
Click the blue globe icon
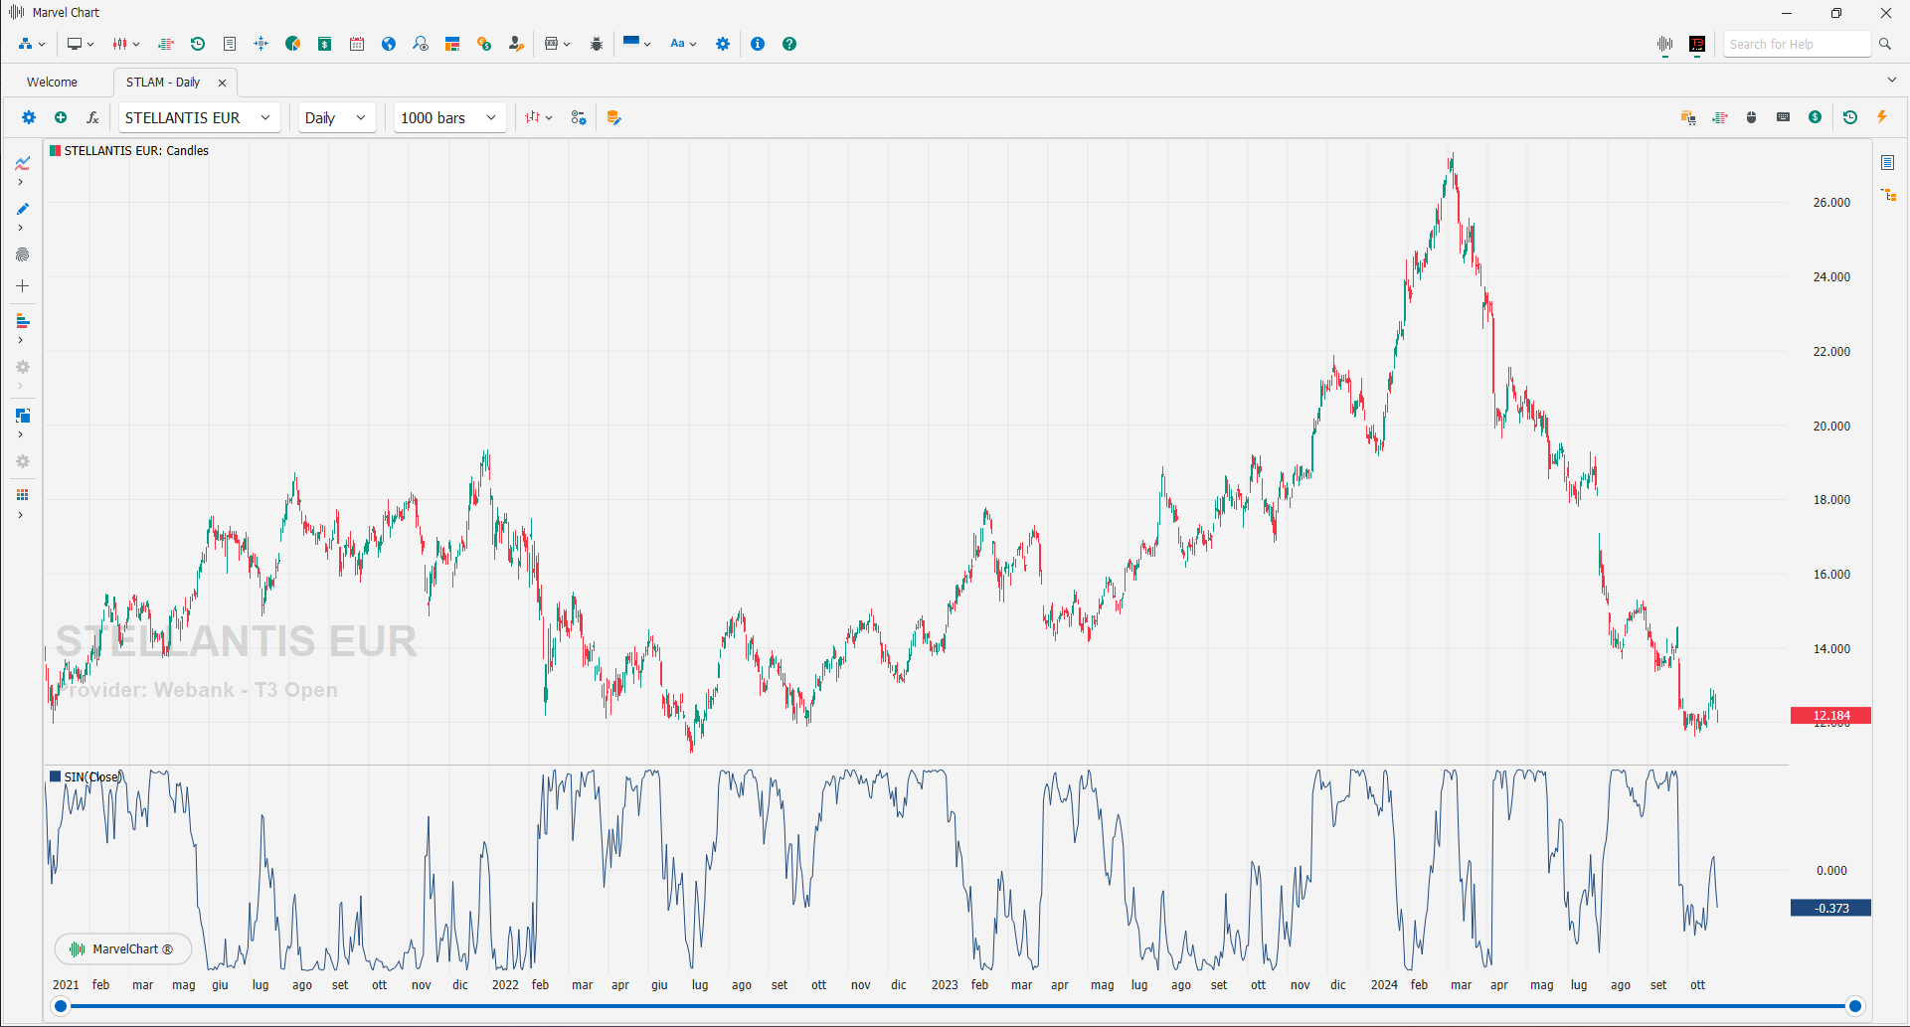point(389,44)
